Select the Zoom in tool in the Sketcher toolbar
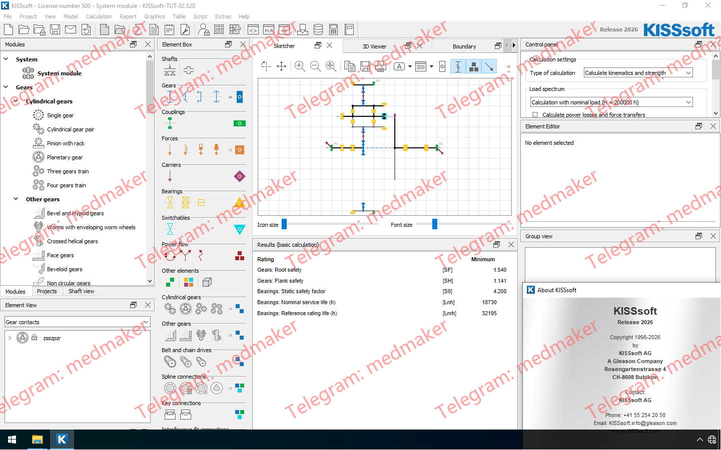Screen dimensions: 721x450 coord(300,66)
